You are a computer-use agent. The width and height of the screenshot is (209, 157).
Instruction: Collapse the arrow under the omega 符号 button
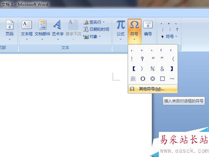point(134,39)
